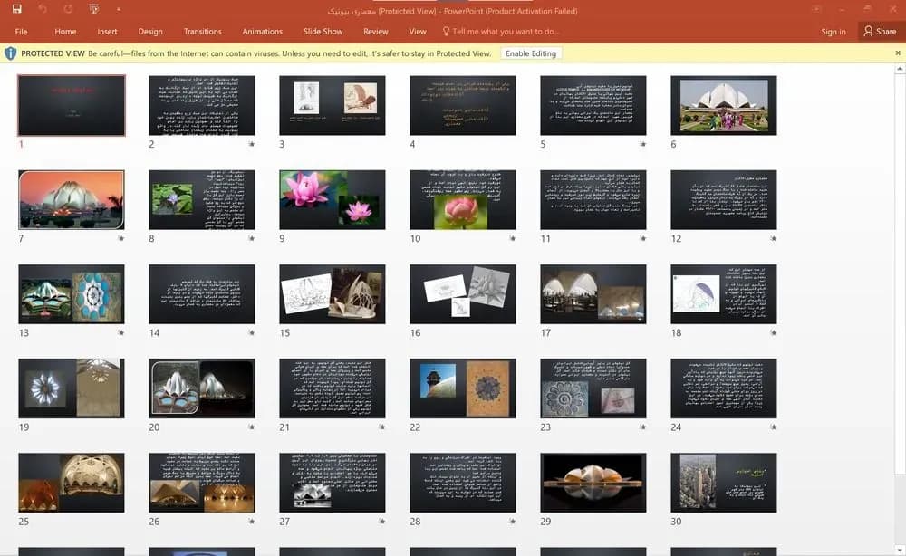Click the Redo icon in title bar

[68, 9]
